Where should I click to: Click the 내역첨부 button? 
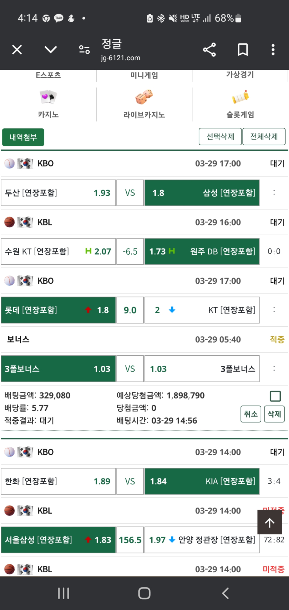tap(23, 137)
